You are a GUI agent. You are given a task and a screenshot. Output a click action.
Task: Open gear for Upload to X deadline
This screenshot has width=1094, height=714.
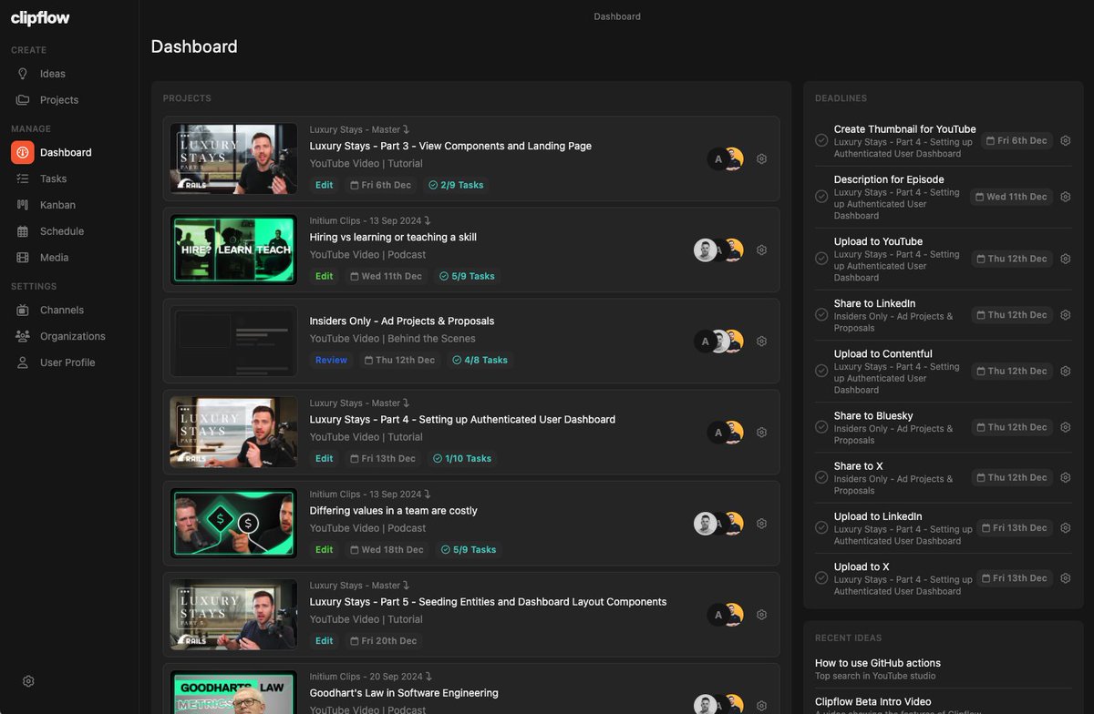[1065, 578]
